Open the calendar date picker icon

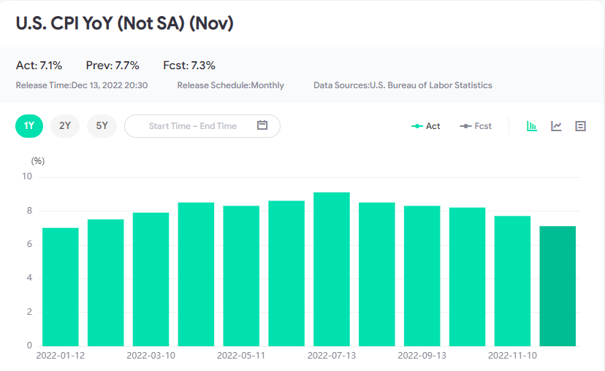(x=262, y=125)
